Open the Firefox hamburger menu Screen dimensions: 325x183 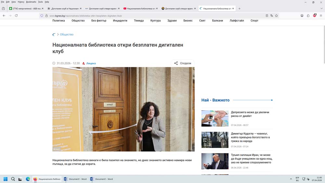pyautogui.click(x=321, y=16)
